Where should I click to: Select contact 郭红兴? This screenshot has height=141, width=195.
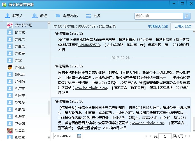[x=24, y=39]
